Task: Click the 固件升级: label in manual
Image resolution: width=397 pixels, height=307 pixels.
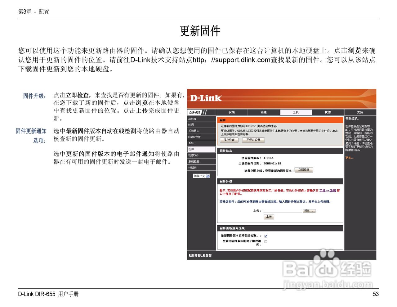Action: (34, 96)
